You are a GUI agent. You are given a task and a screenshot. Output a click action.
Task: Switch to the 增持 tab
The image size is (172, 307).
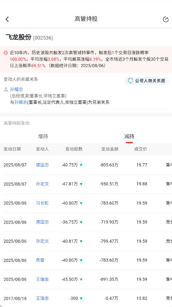coord(43,136)
